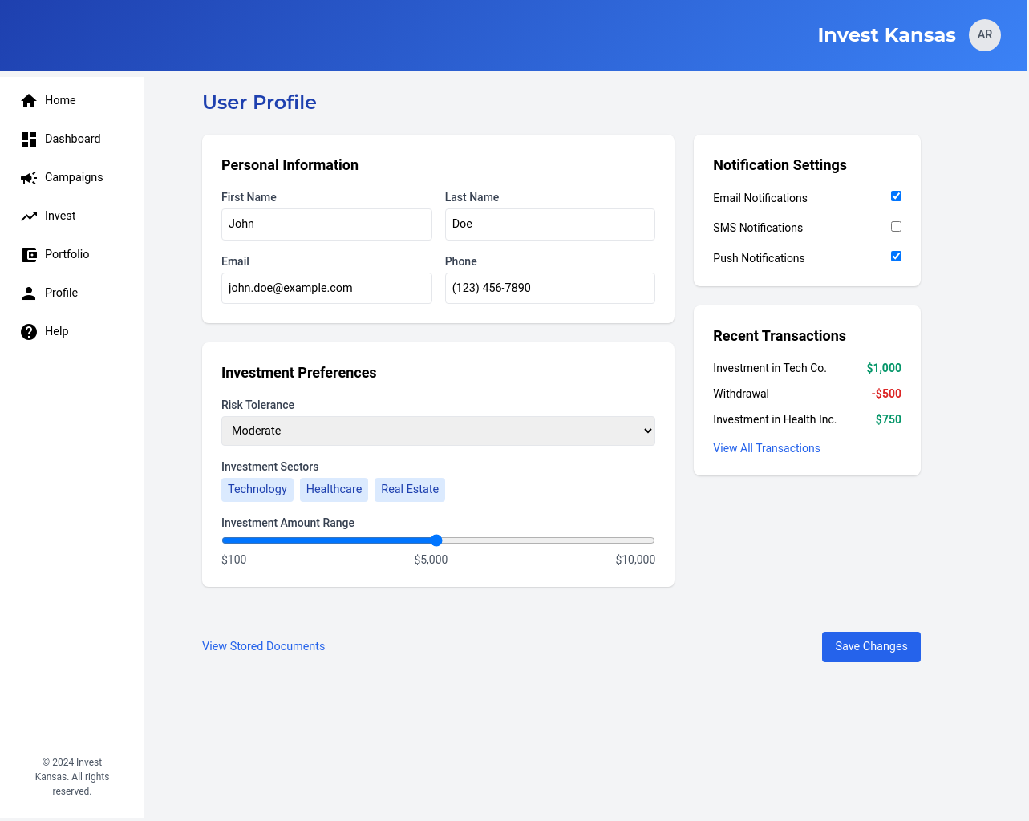Open the View All Transactions link

point(766,448)
